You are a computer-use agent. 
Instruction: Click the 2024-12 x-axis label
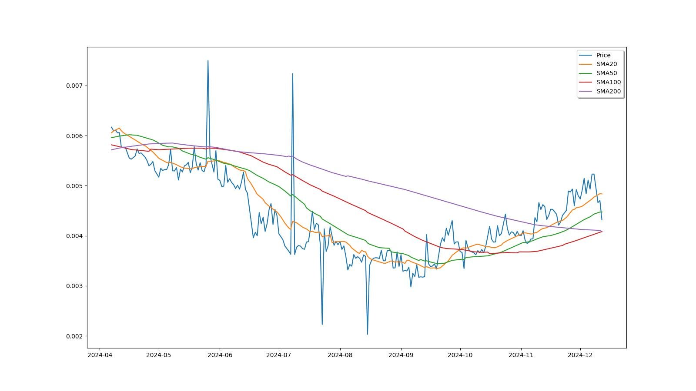pos(580,355)
